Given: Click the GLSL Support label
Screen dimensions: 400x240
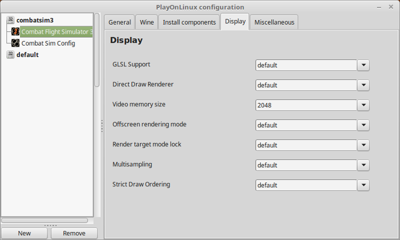Looking at the screenshot, I should point(131,64).
